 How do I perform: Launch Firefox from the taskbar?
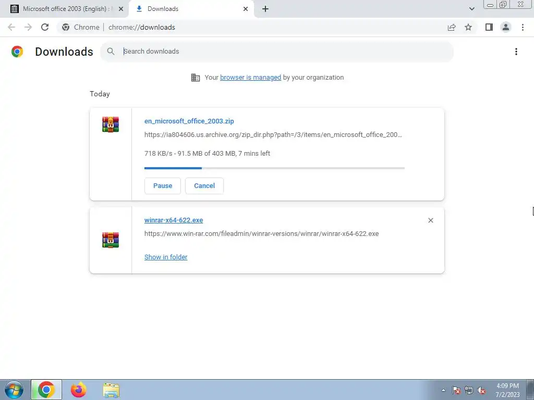point(79,390)
